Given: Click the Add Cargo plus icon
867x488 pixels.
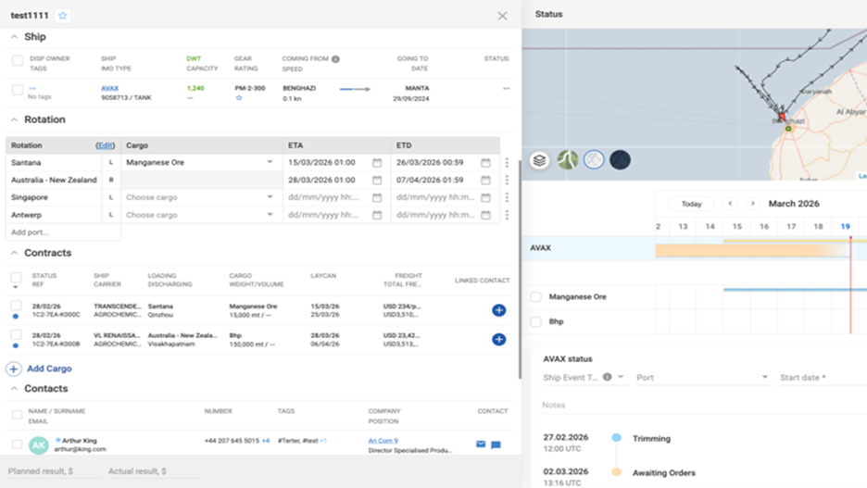Looking at the screenshot, I should (14, 369).
